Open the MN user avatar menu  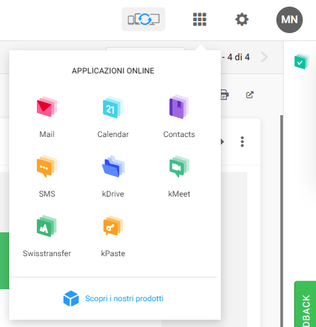[290, 20]
